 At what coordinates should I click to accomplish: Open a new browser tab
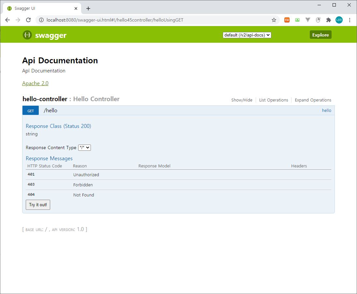point(88,8)
